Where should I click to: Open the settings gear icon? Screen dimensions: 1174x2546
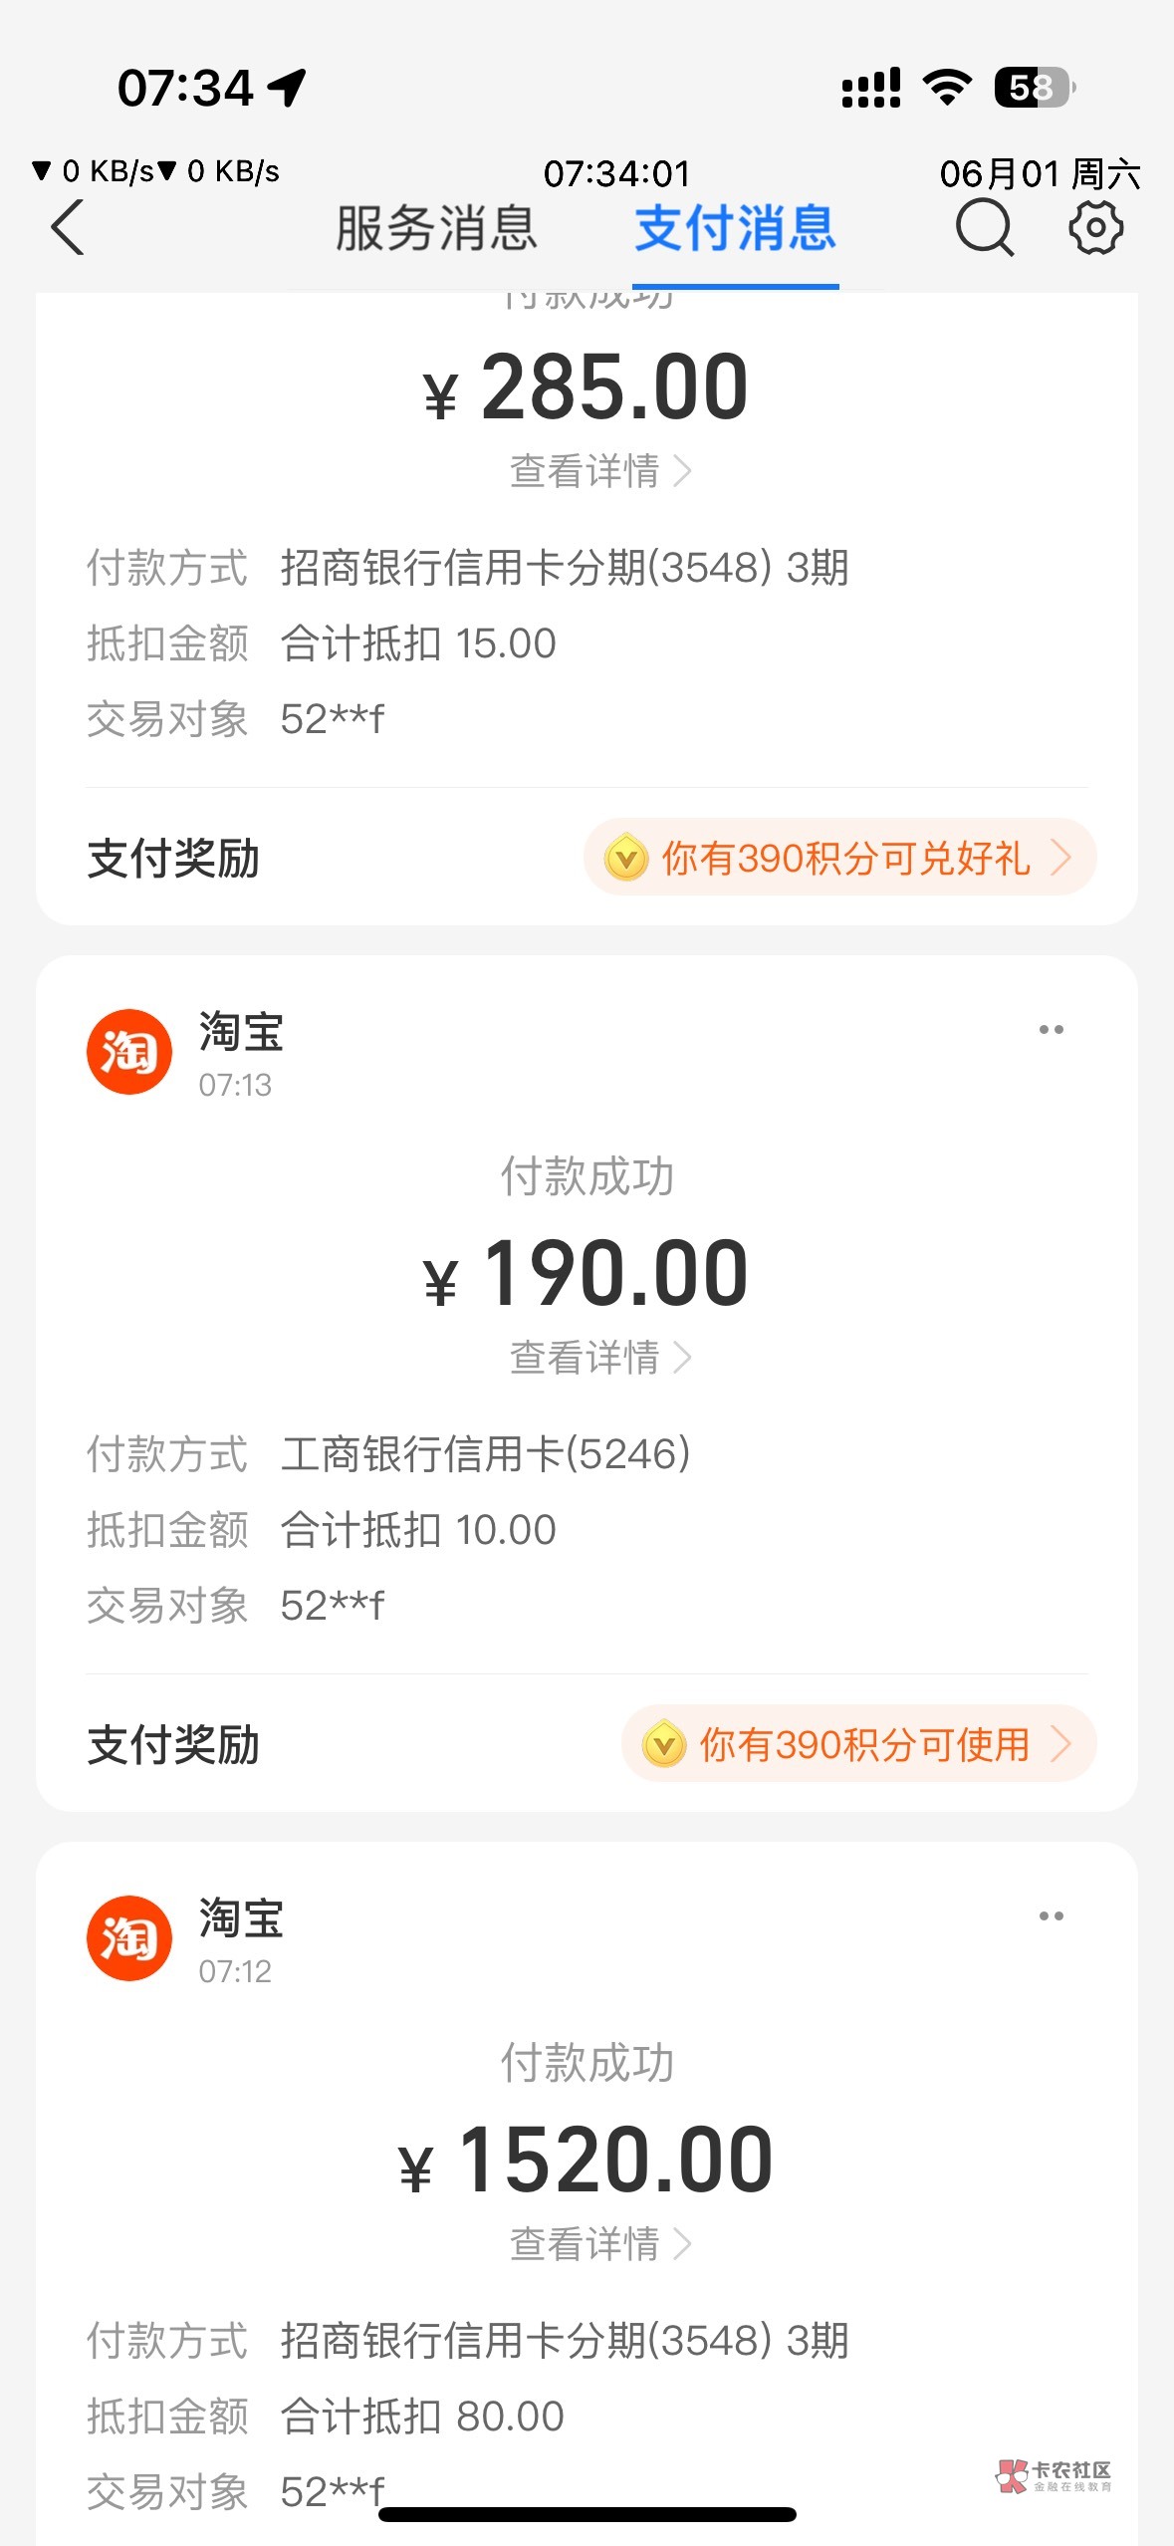[x=1095, y=228]
